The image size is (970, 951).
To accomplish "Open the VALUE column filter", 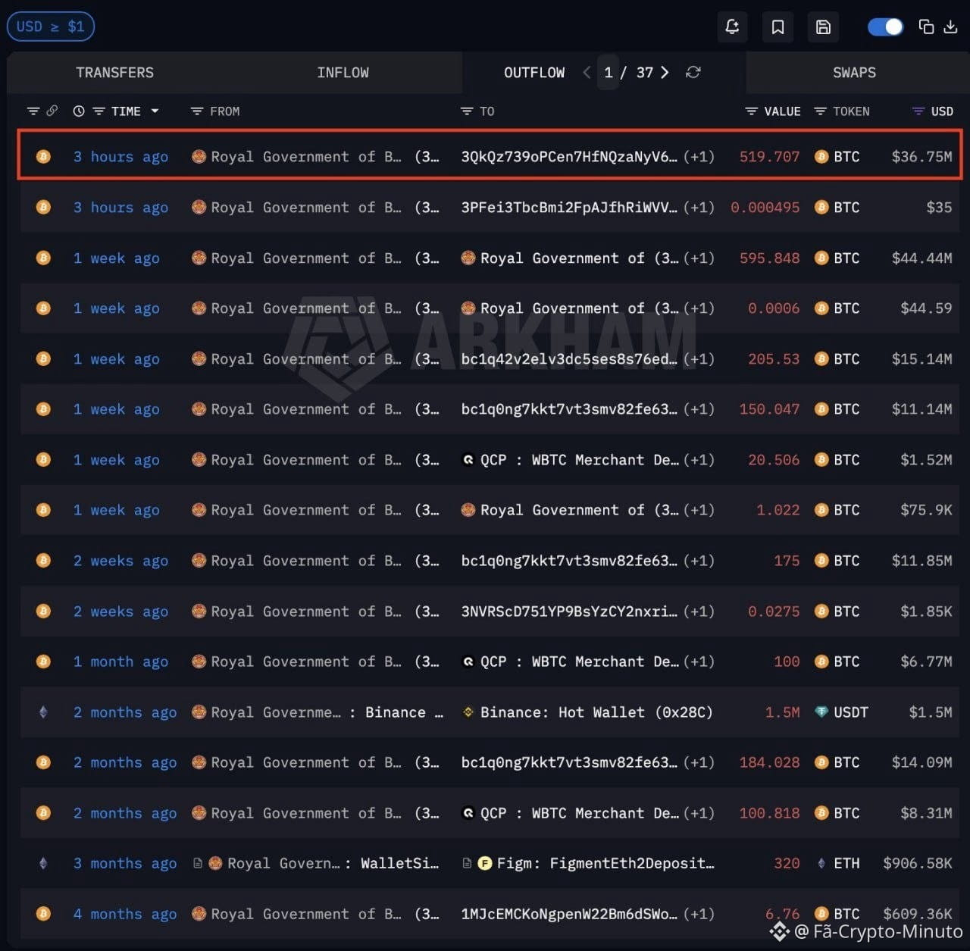I will 751,111.
